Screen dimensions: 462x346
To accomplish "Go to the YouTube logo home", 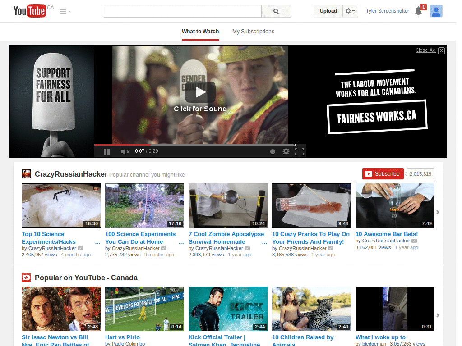I will [x=30, y=11].
